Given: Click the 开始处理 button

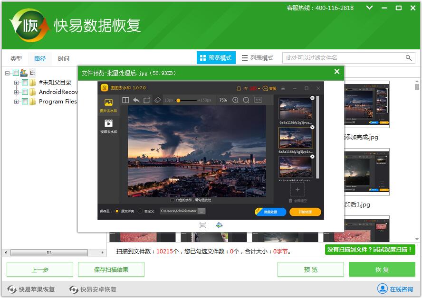Looking at the screenshot, I should pos(305,212).
